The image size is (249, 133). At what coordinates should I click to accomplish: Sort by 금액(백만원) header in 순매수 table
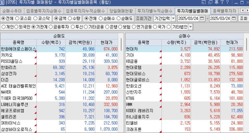[x=206, y=43]
